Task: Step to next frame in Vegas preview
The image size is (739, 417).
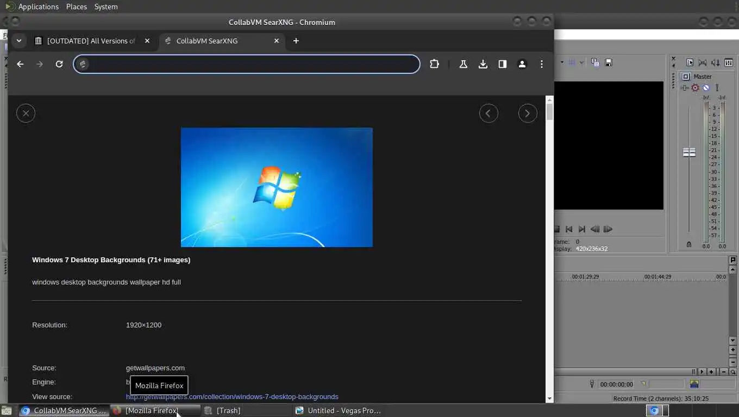Action: click(608, 229)
